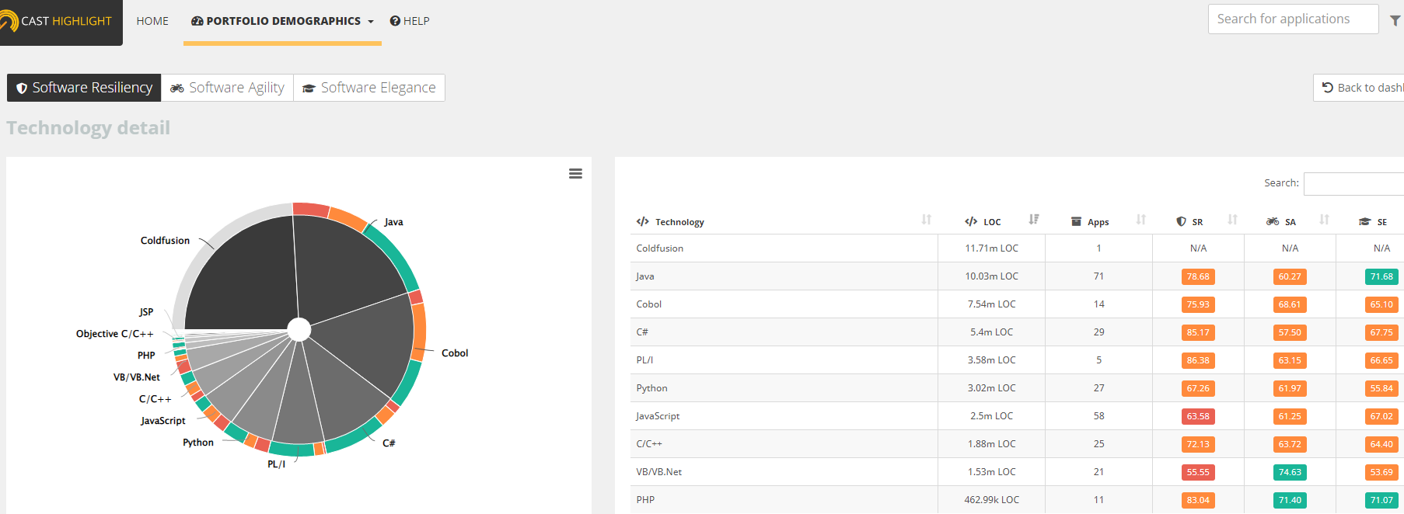Image resolution: width=1404 pixels, height=514 pixels.
Task: Open the Help menu item
Action: [x=410, y=21]
